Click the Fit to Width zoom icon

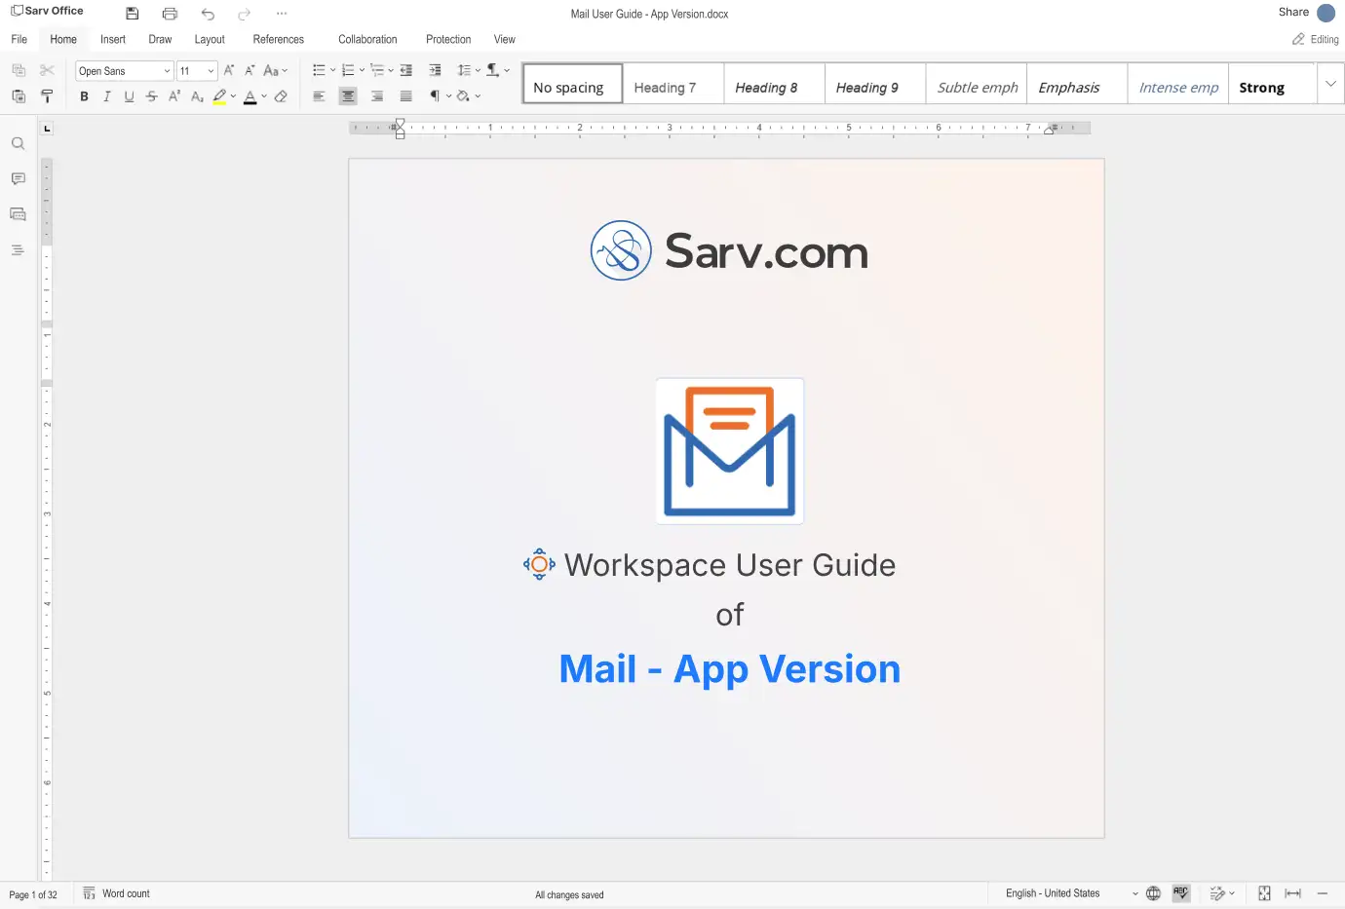point(1292,893)
